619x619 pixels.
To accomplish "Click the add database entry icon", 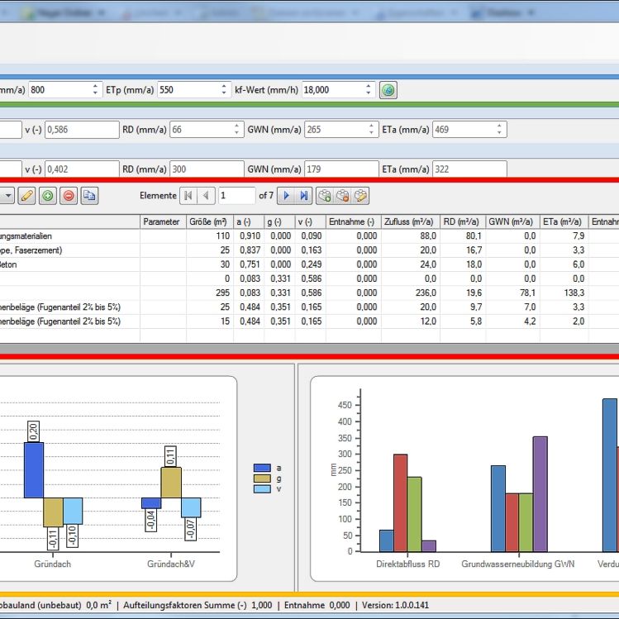I will point(325,196).
